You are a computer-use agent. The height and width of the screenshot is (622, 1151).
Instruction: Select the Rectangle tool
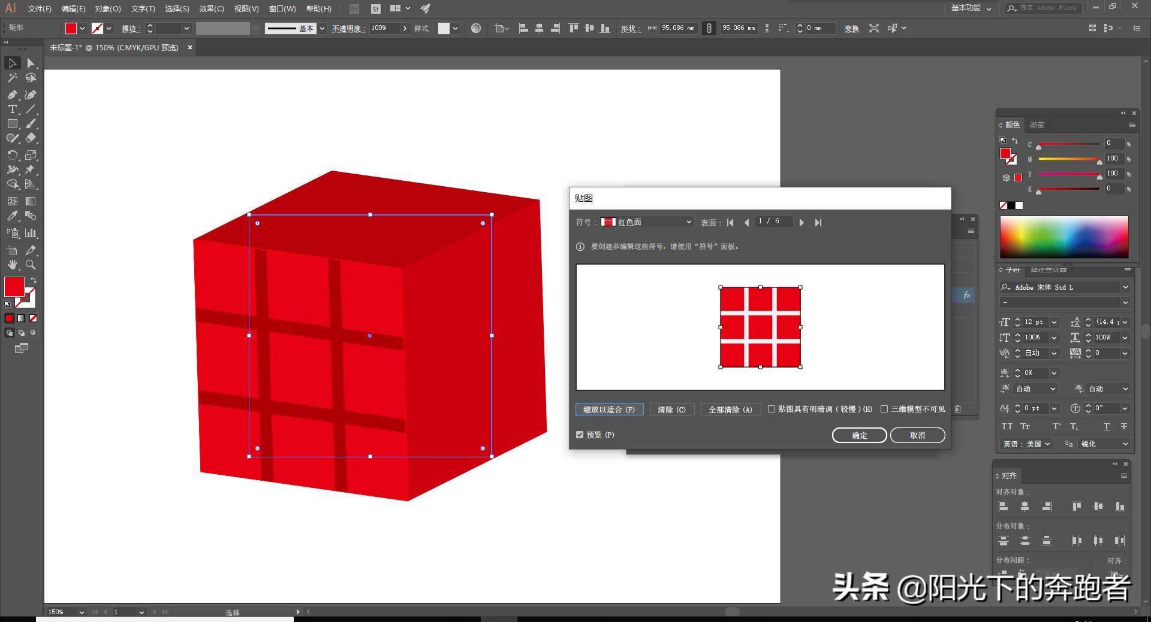pyautogui.click(x=12, y=124)
